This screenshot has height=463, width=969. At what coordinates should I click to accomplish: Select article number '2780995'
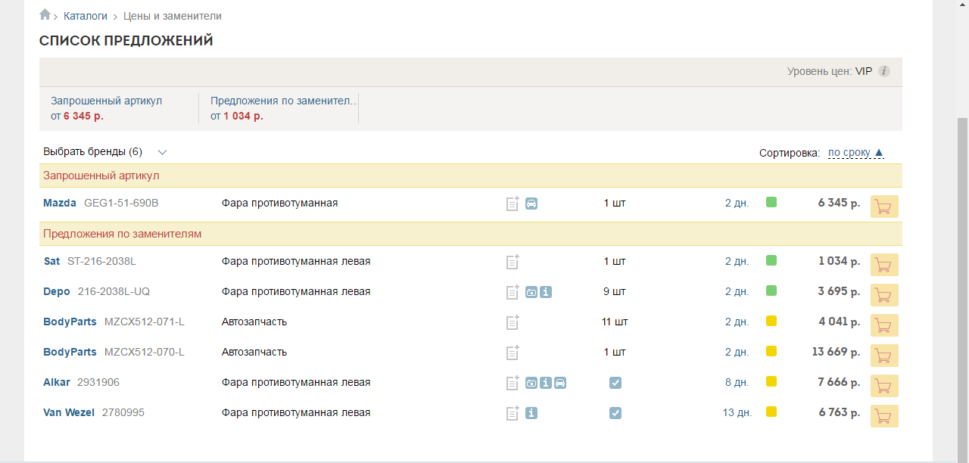[x=123, y=412]
